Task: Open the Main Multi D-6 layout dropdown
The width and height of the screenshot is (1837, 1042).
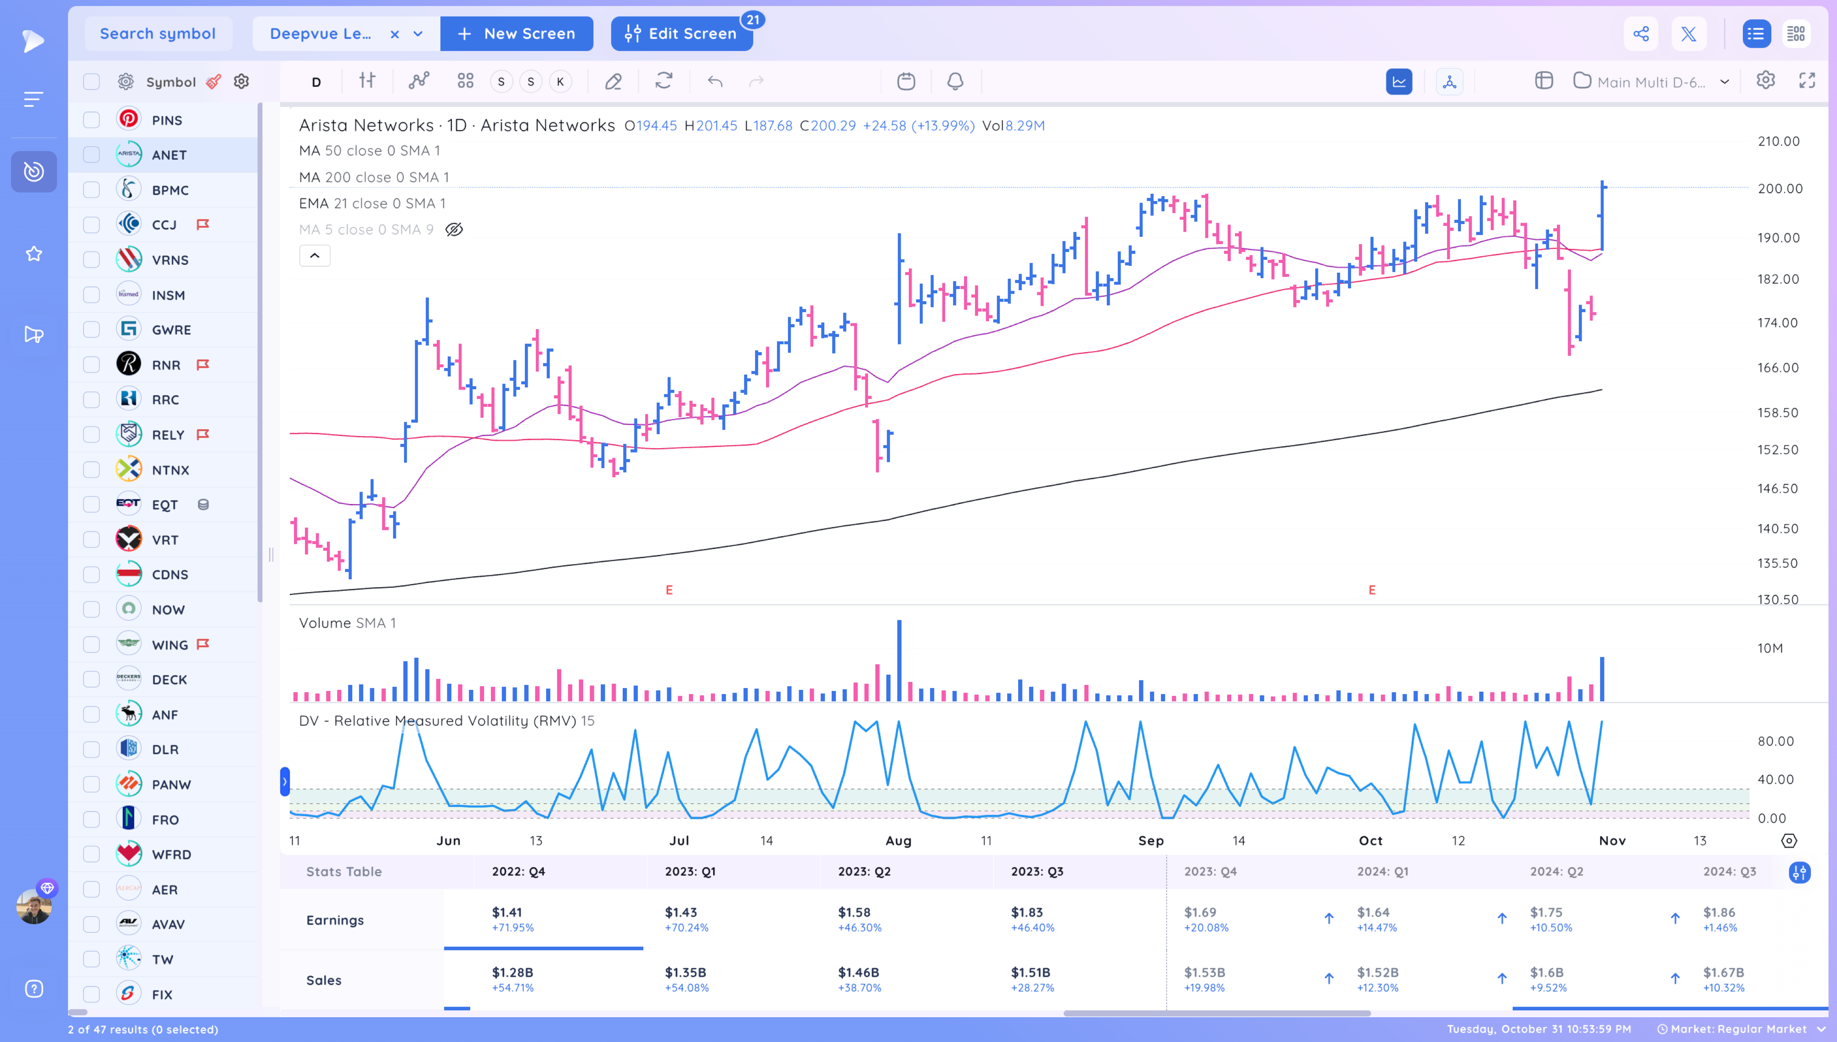Action: [x=1724, y=82]
